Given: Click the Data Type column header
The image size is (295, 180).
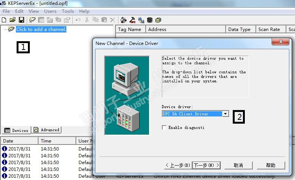Looking at the screenshot, I should (x=241, y=29).
